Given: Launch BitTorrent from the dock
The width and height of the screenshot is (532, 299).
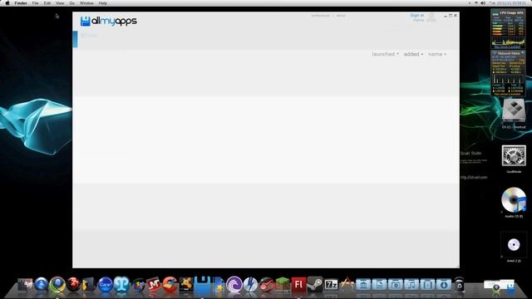Looking at the screenshot, I should pyautogui.click(x=234, y=284).
